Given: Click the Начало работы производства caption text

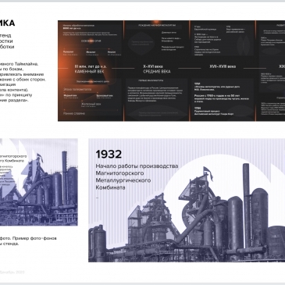Looking at the screenshot, I should [x=137, y=166].
